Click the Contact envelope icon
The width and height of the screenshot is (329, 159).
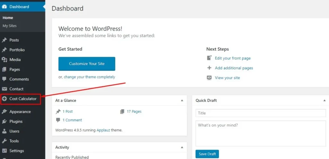pos(4,89)
